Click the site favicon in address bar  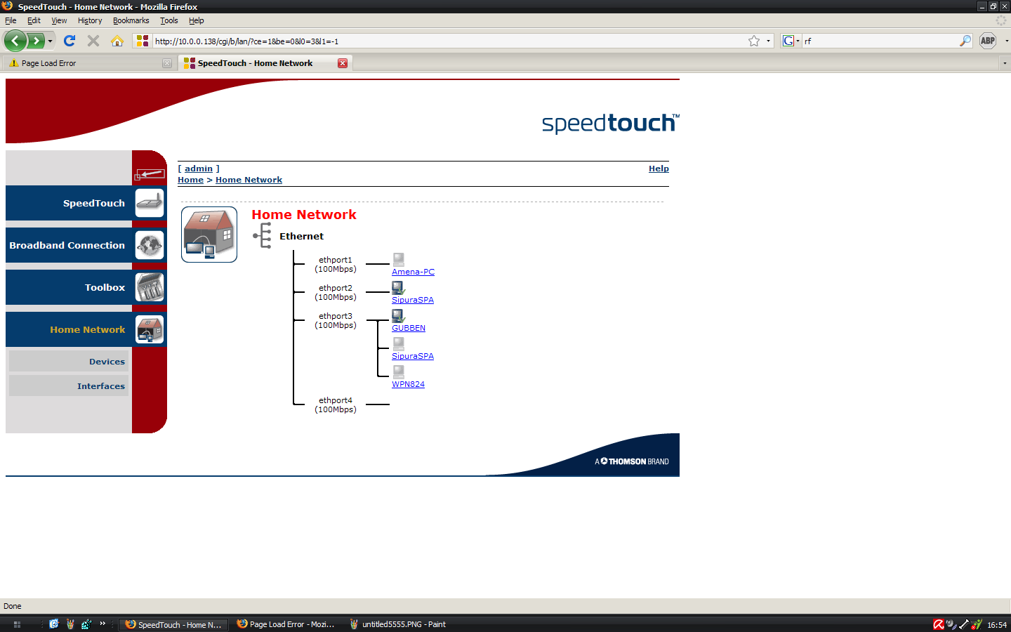pyautogui.click(x=143, y=41)
